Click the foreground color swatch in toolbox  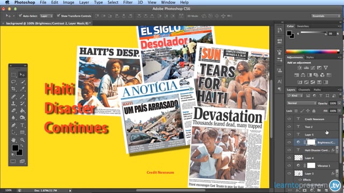15,148
